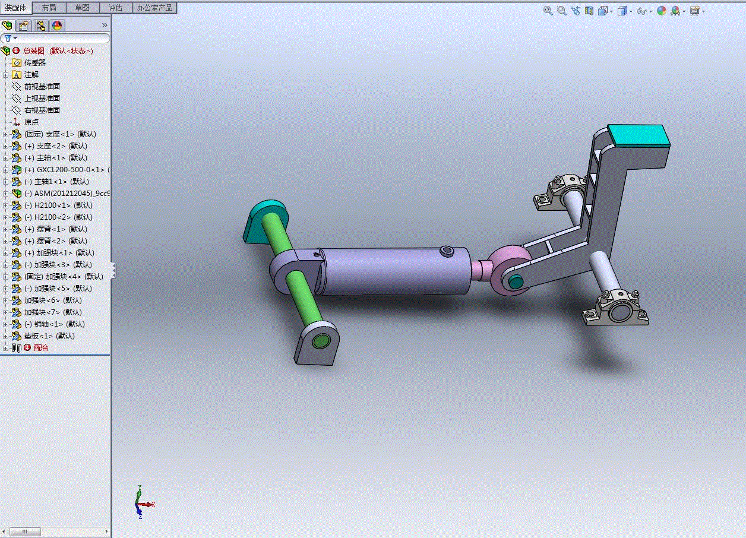The height and width of the screenshot is (538, 746).
Task: Open the tree filter dropdown arrow
Action: click(15, 38)
